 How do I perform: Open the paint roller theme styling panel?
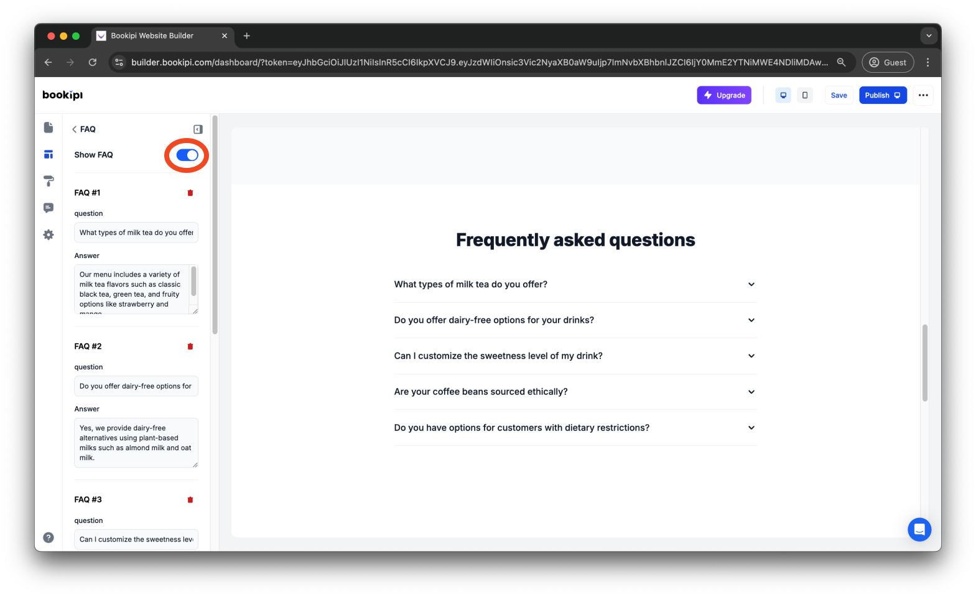click(49, 180)
